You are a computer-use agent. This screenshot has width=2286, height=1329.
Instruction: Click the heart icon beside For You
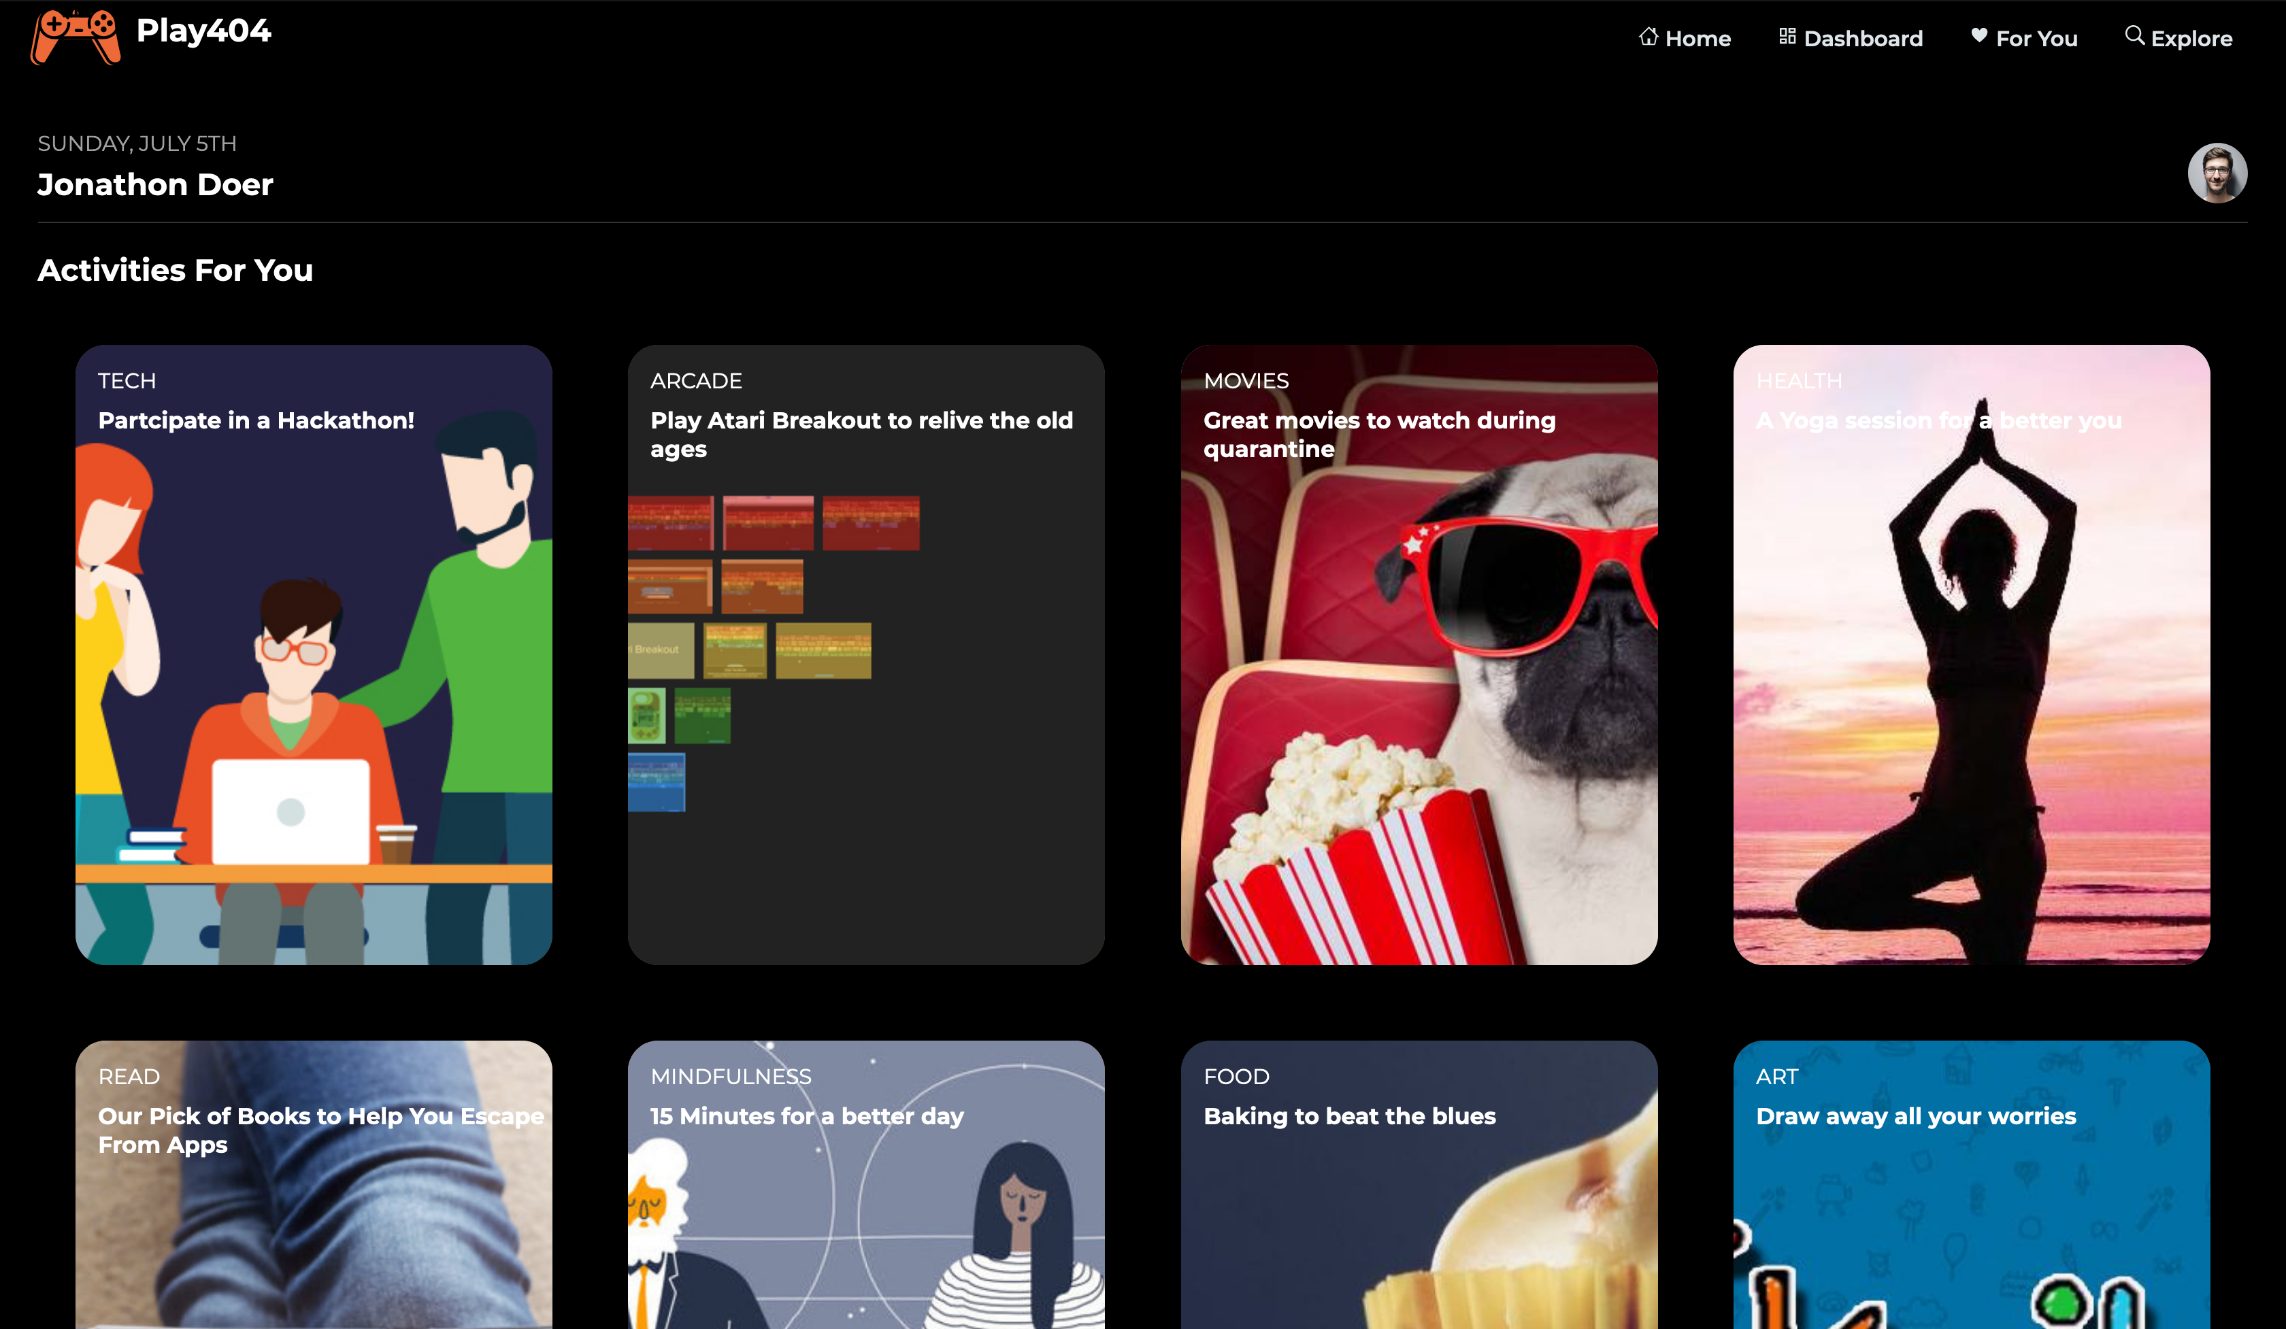coord(1978,36)
